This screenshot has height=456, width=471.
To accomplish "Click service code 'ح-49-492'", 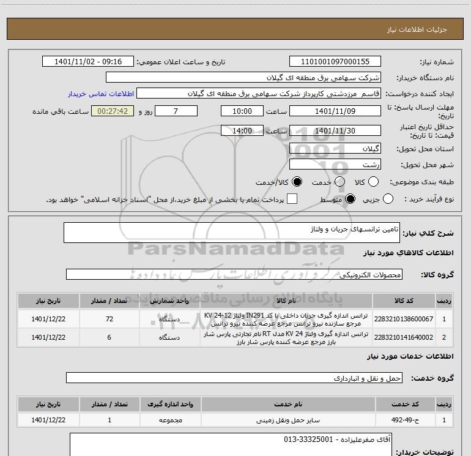I will point(405,420).
